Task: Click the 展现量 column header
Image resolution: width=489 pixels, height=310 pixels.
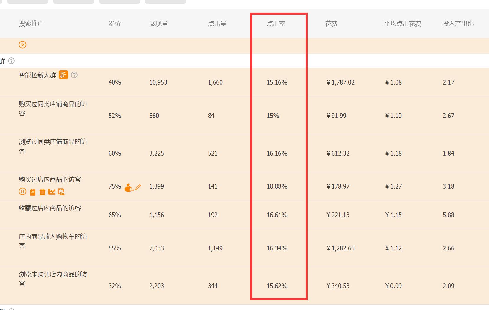Action: 158,24
